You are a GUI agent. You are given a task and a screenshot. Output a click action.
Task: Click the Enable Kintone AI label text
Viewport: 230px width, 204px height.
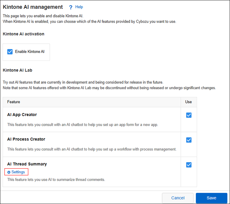point(30,52)
